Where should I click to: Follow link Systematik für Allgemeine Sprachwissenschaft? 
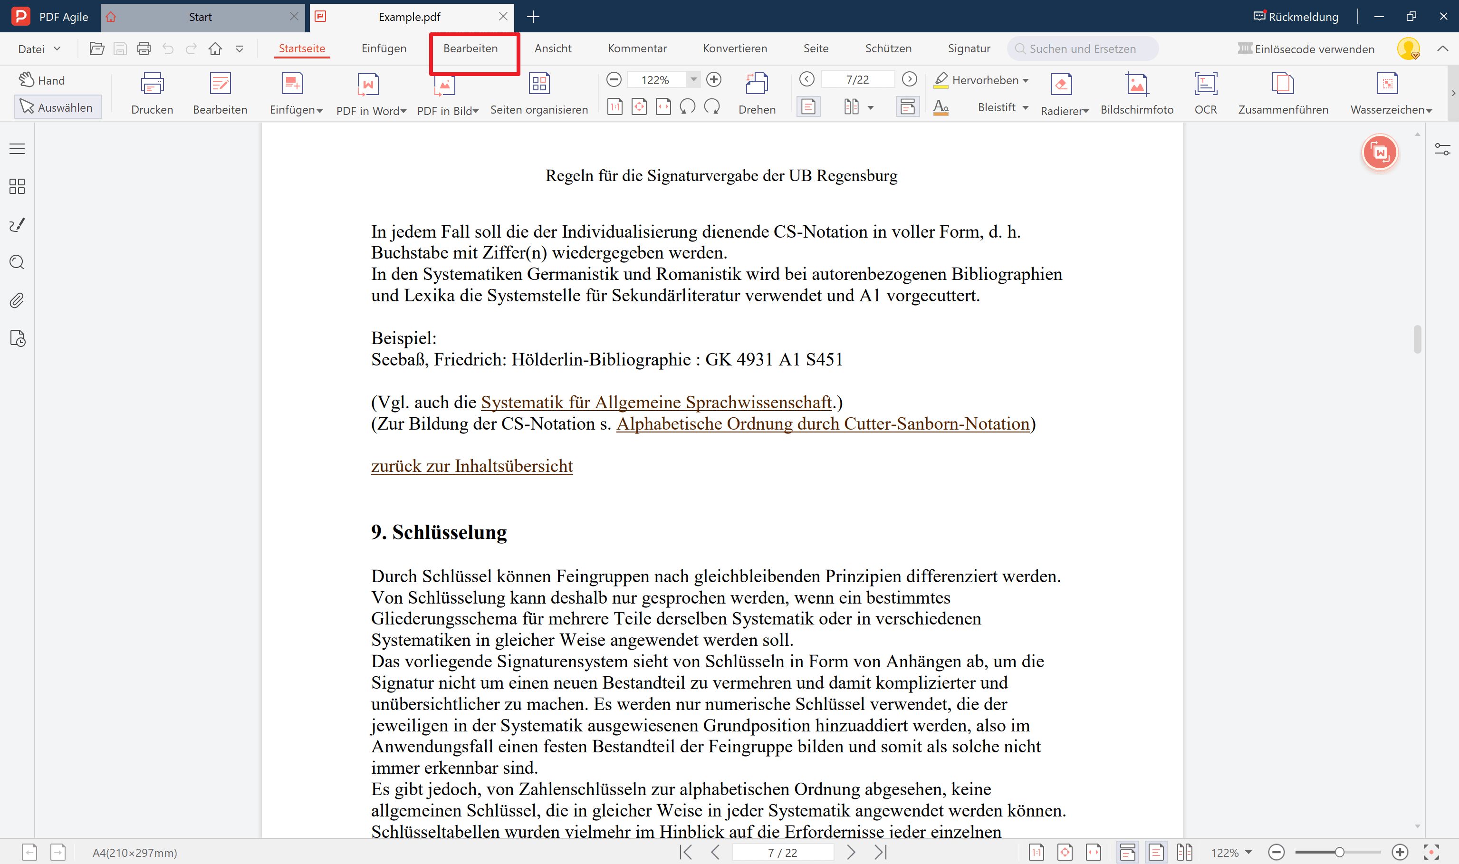[656, 403]
